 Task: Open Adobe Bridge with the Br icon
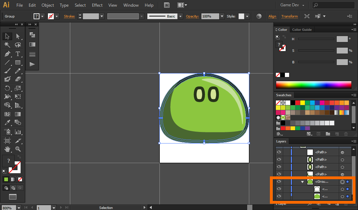point(167,5)
